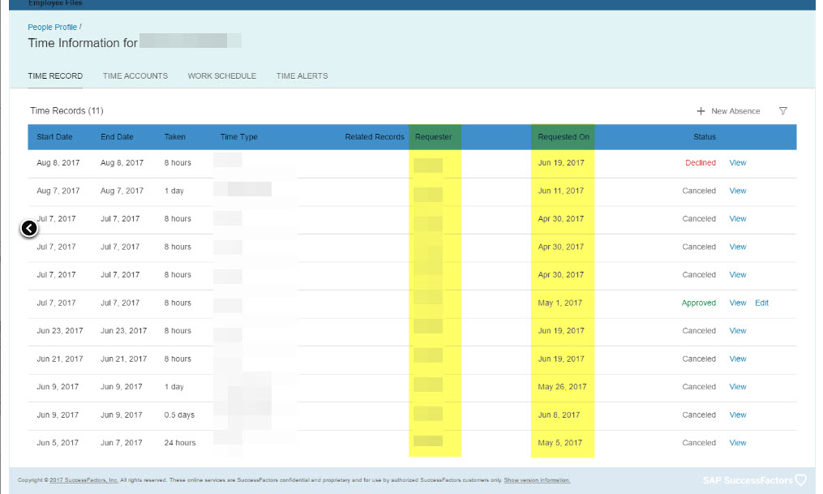View the Jun 23, 2017 record
The width and height of the screenshot is (823, 494).
tap(737, 331)
